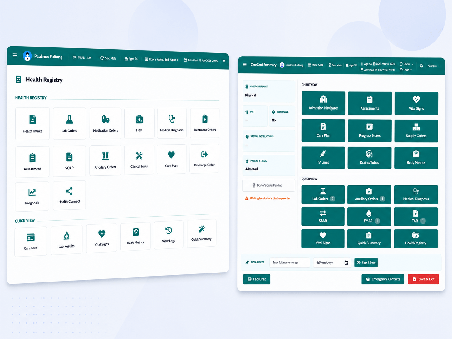
Task: Focus the dd/mm/yyyy date field
Action: 332,263
